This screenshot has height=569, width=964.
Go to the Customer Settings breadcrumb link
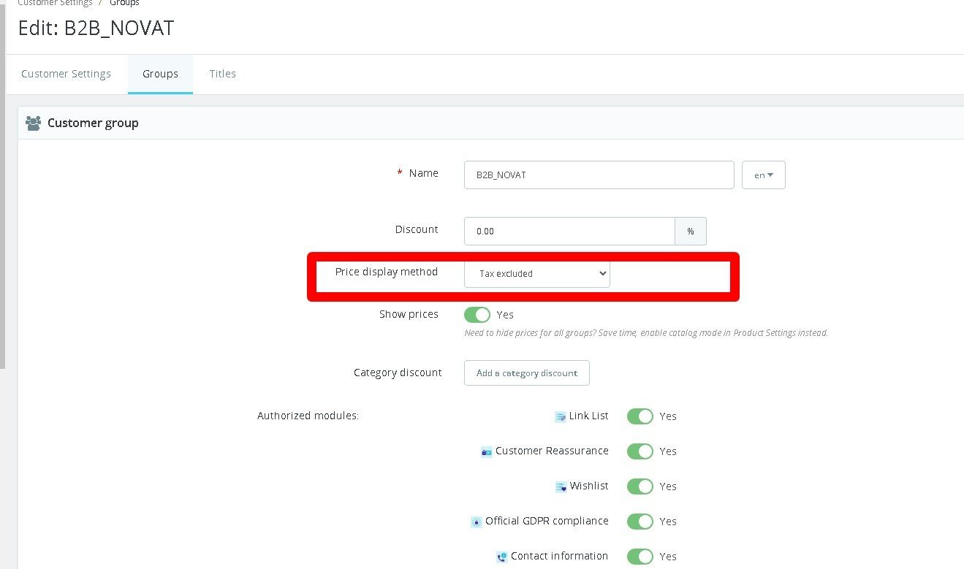(x=55, y=4)
